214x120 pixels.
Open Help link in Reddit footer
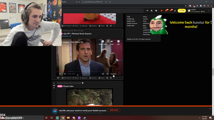pos(128,17)
